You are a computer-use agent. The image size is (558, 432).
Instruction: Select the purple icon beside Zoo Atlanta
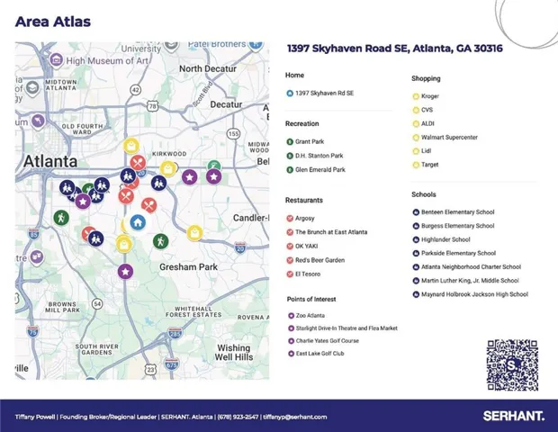pyautogui.click(x=291, y=316)
